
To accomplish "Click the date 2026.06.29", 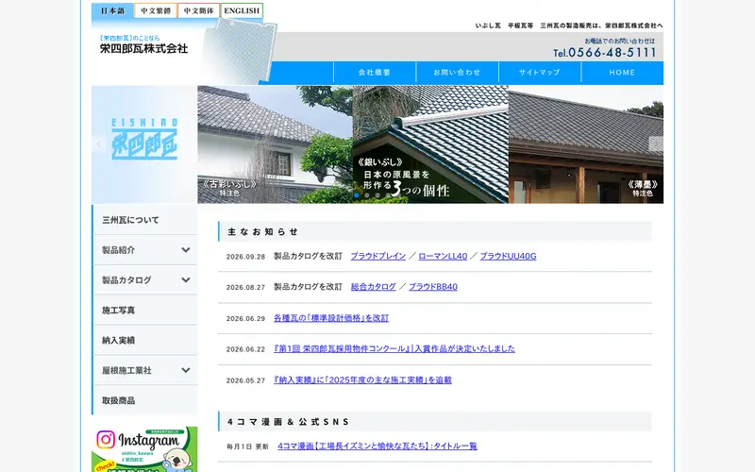I will point(245,319).
